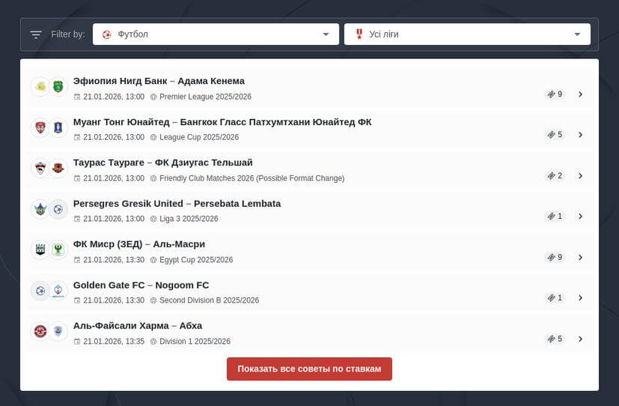Click the Аль-Файсали Харма team logo
This screenshot has height=406, width=619.
tap(40, 331)
